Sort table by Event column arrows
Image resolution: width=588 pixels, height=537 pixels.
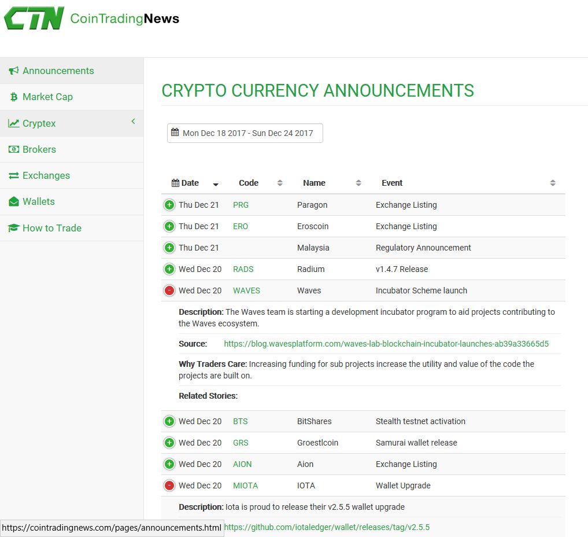point(553,183)
